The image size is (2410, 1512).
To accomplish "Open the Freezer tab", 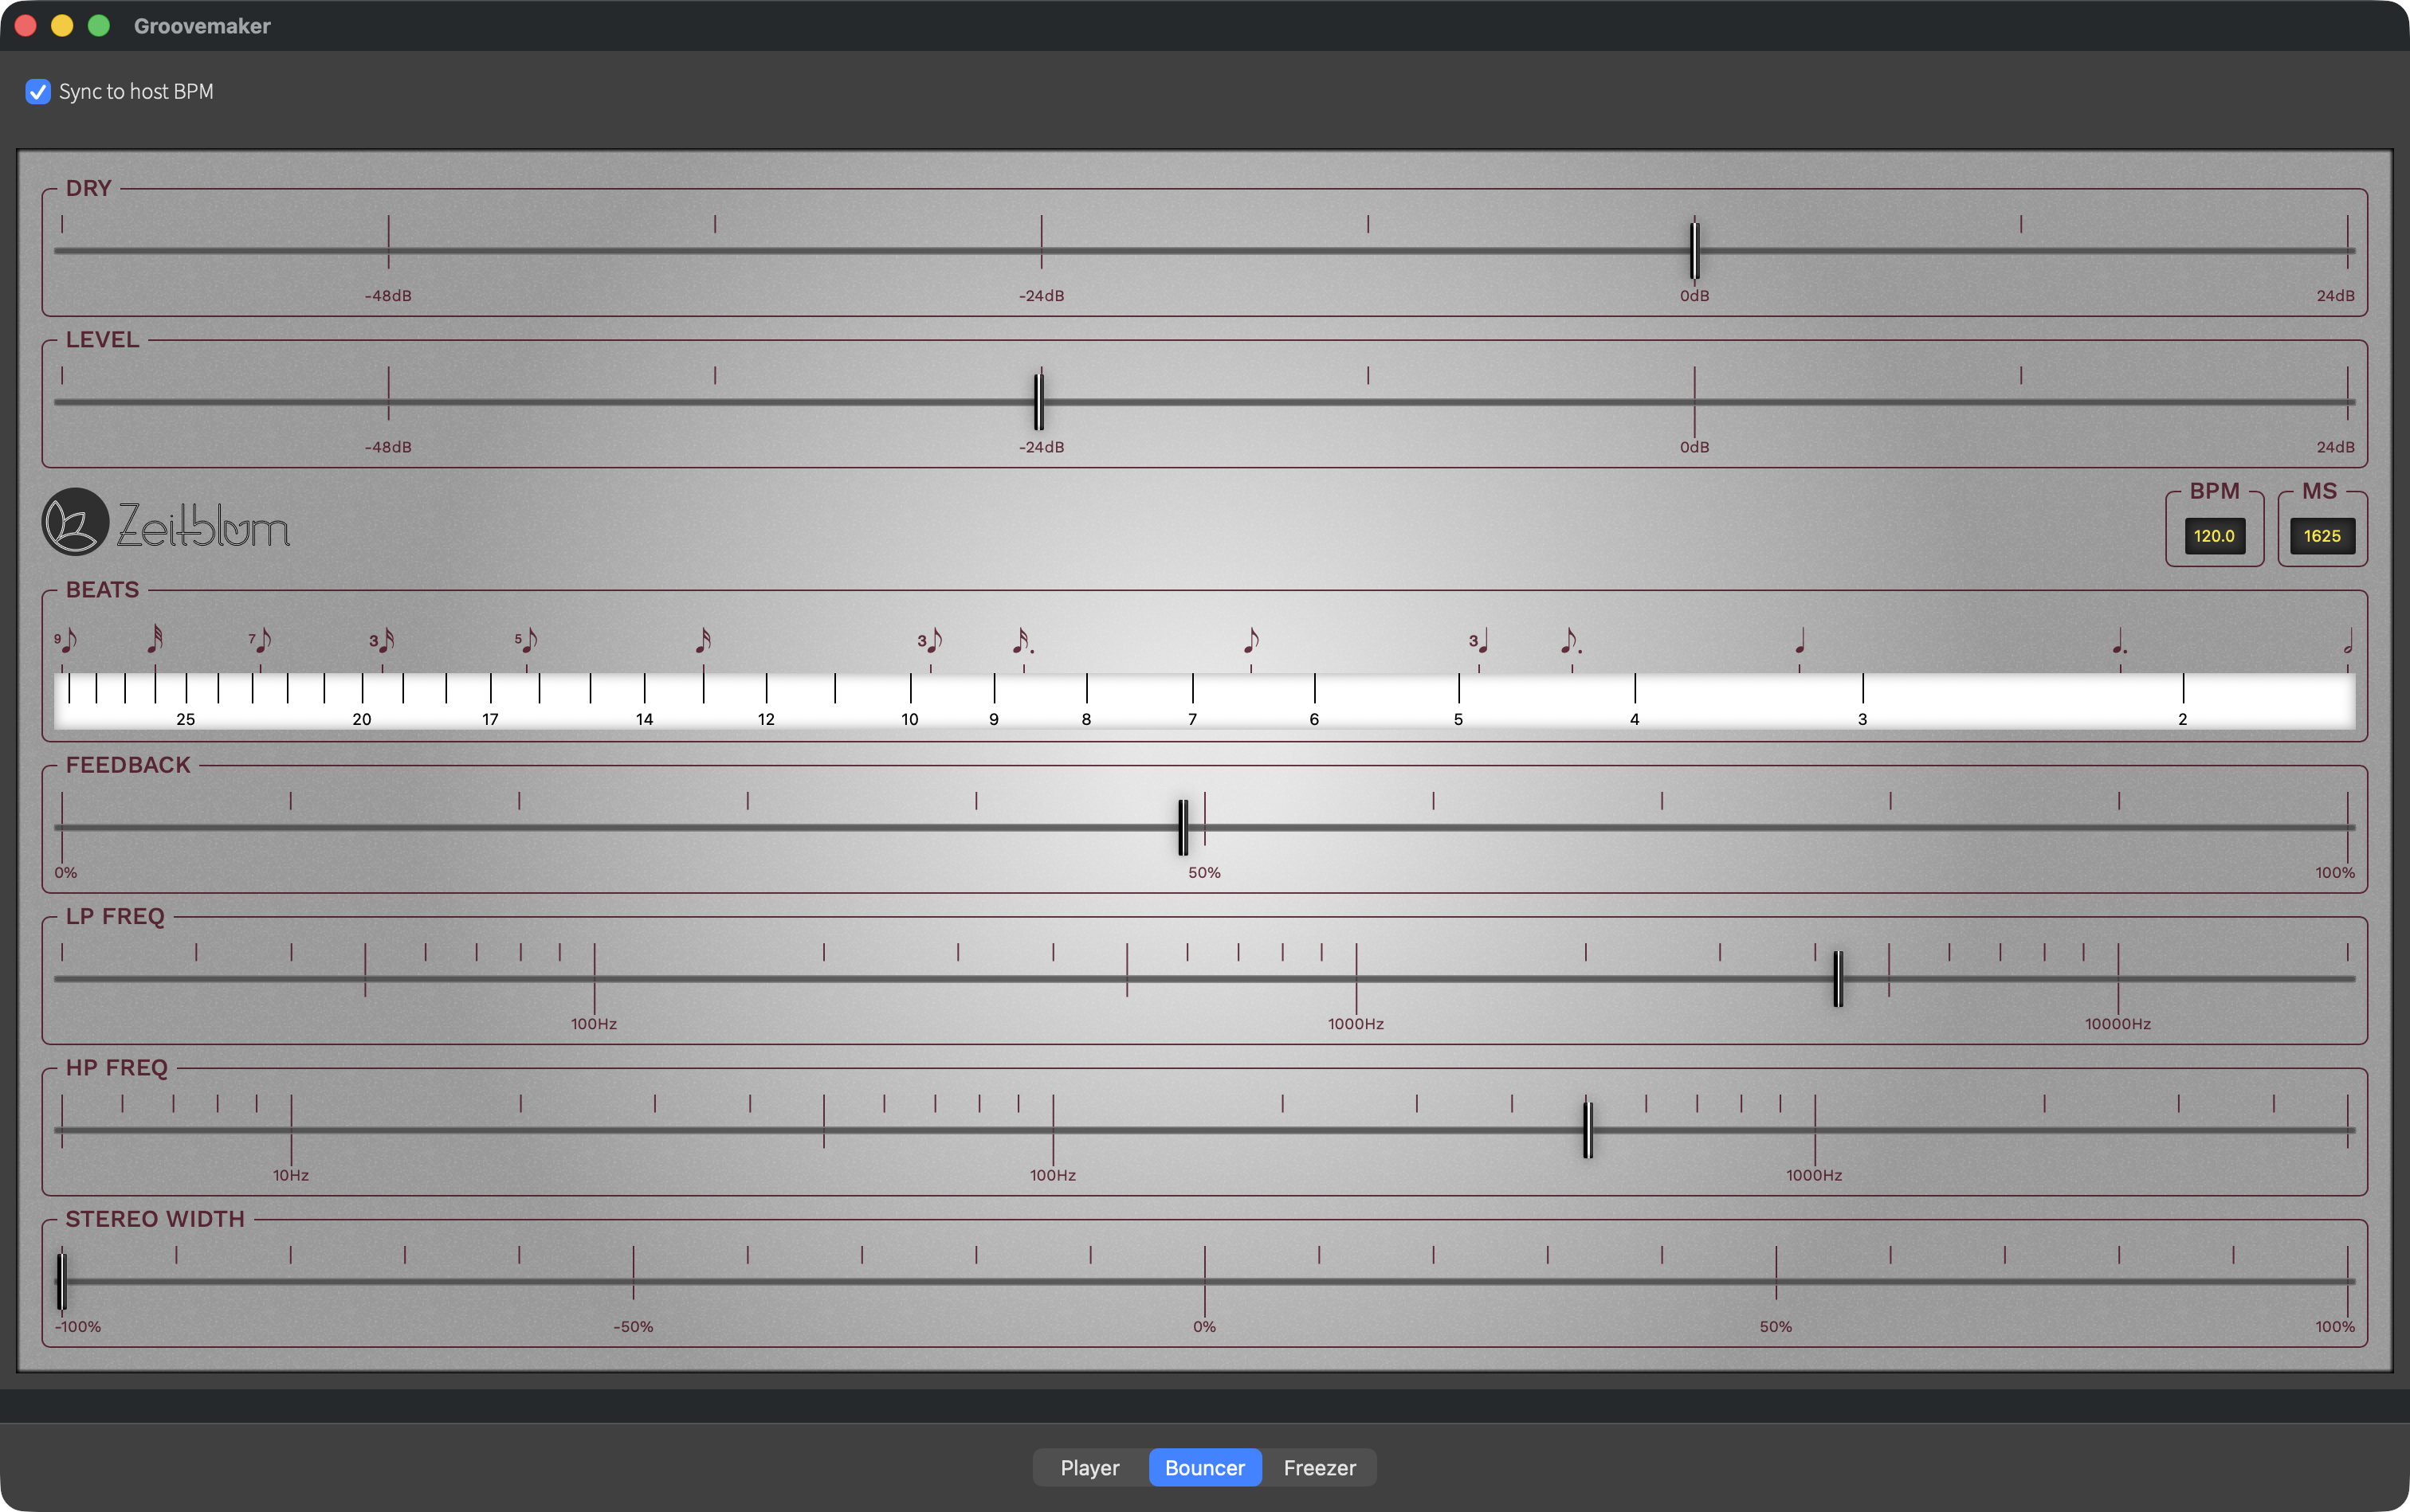I will (1320, 1467).
